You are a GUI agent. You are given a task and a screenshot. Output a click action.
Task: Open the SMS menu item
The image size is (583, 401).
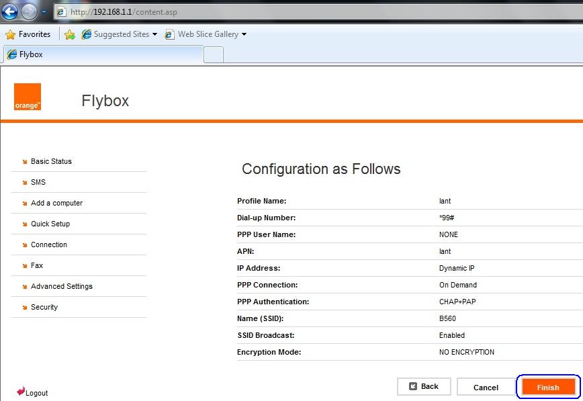(x=38, y=182)
